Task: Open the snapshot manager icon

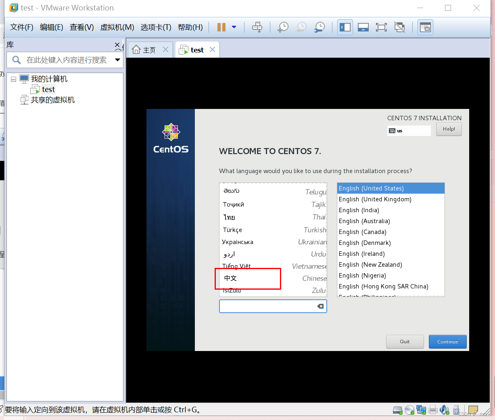Action: pos(320,27)
